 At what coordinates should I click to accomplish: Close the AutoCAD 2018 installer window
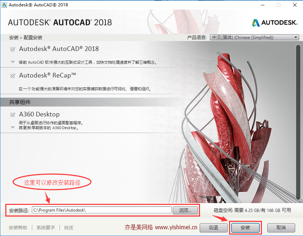click(295, 5)
